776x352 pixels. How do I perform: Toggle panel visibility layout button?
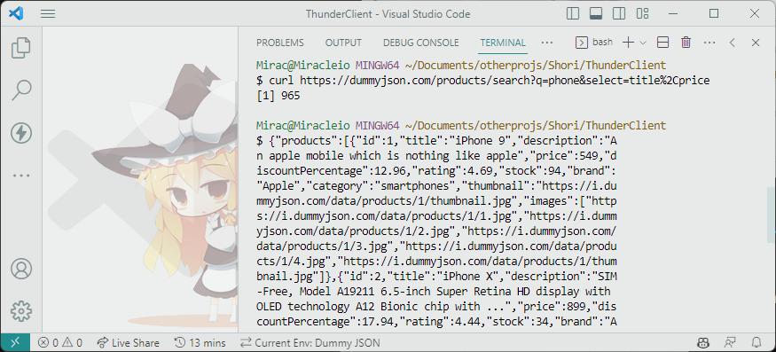(x=596, y=14)
